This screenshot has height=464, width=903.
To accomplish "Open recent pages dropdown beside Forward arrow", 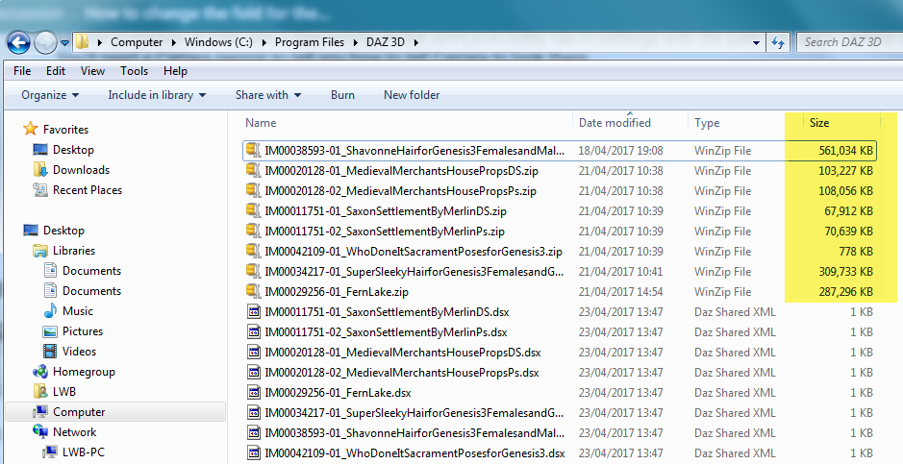I will pos(64,42).
